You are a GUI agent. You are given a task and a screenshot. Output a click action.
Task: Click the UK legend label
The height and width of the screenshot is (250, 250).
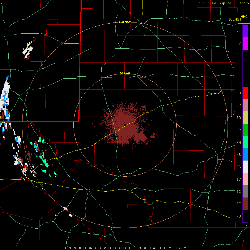(238, 44)
